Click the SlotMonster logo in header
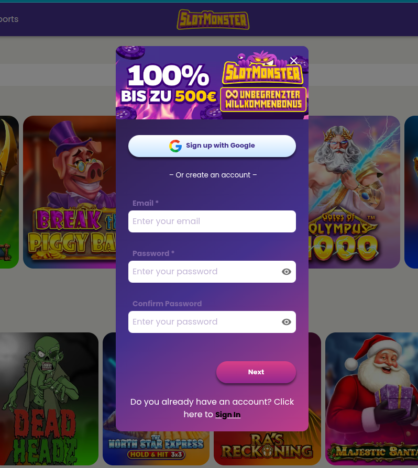Viewport: 418px width, 468px height. [213, 20]
